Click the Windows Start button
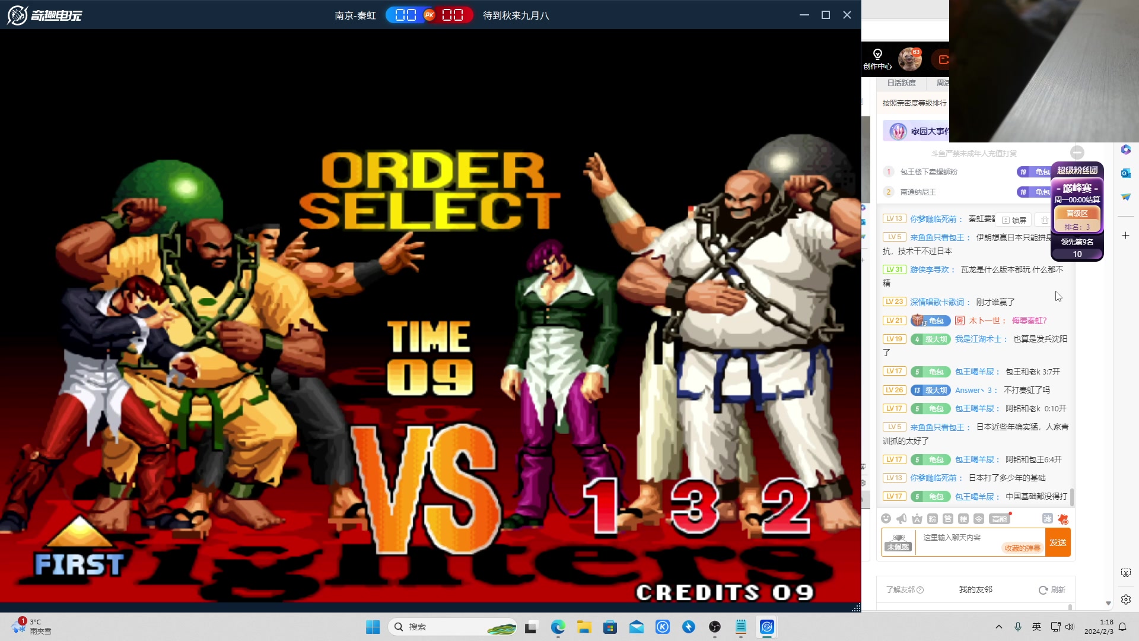1139x641 pixels. pos(373,627)
